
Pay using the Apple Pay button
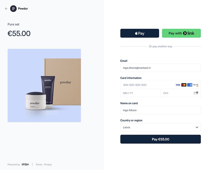coord(140,33)
